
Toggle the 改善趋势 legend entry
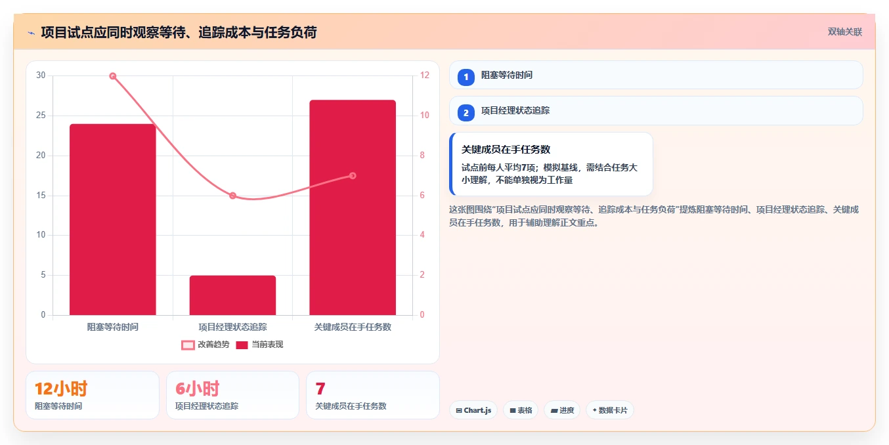[x=206, y=345]
